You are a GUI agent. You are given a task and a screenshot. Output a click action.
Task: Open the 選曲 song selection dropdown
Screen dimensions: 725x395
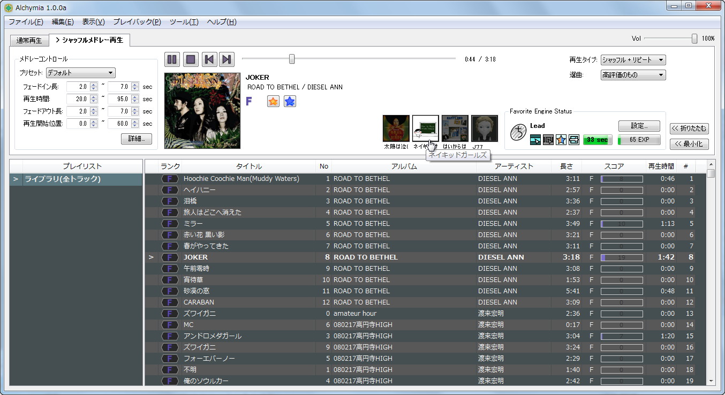click(x=634, y=74)
